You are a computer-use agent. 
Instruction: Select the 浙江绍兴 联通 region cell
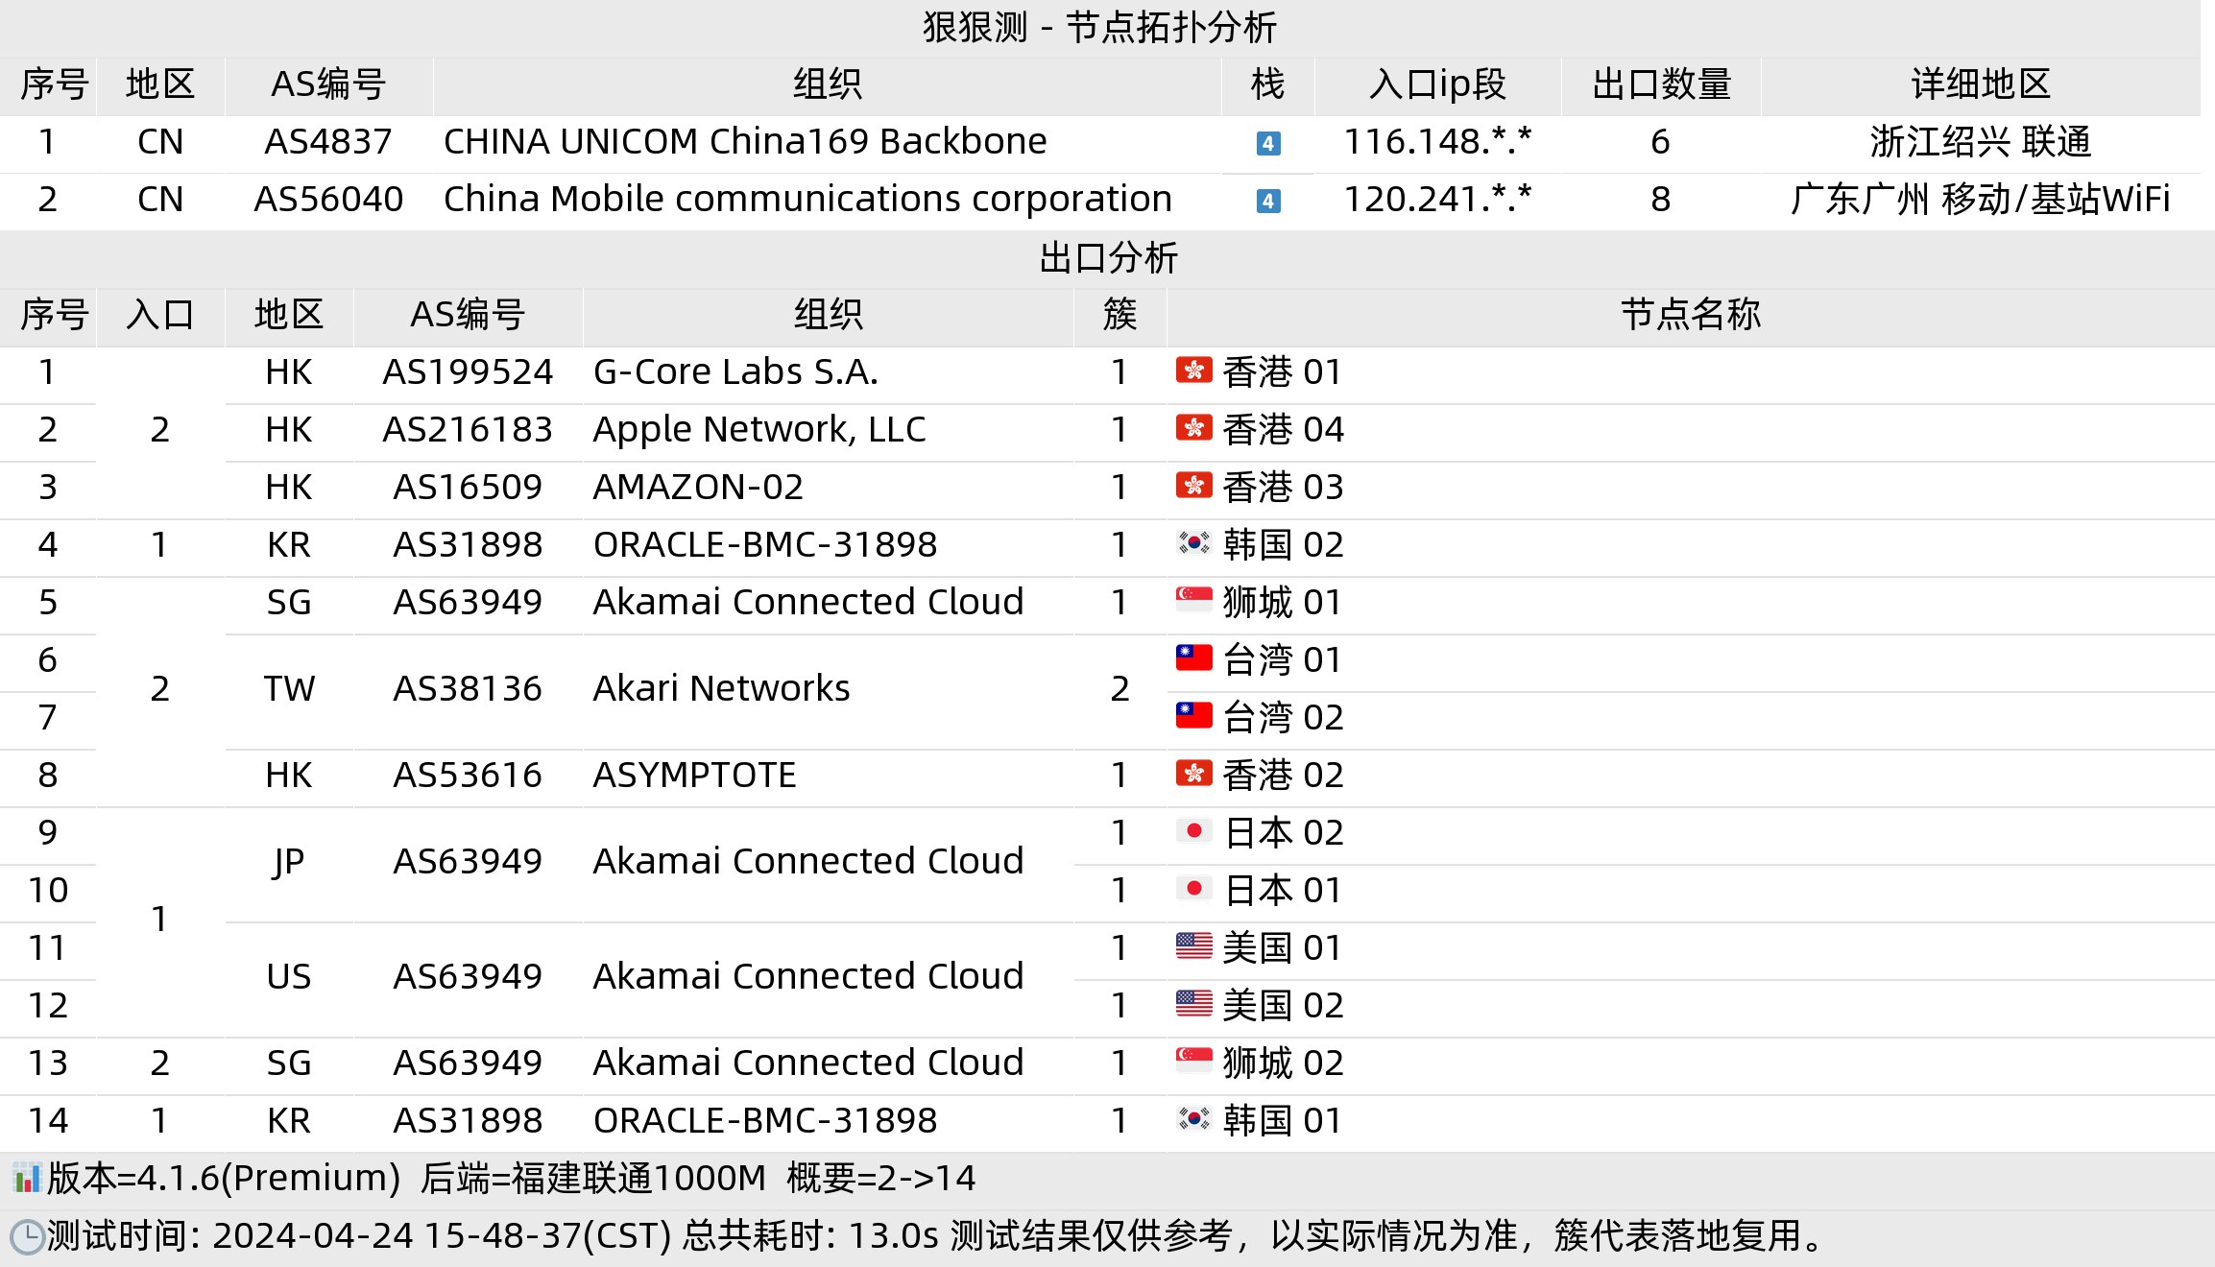(x=1980, y=142)
